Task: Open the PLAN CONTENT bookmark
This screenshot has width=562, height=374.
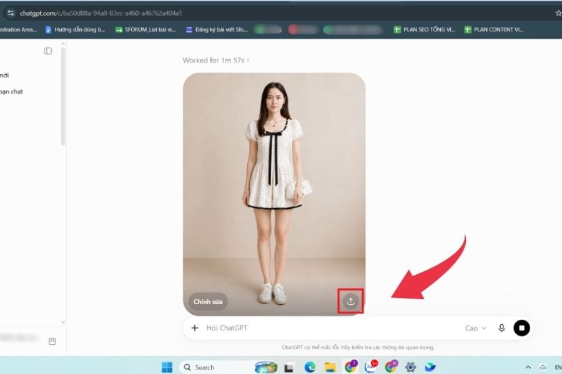Action: 494,30
